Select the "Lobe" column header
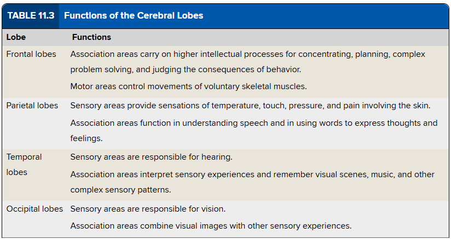Viewport: 451px width, 239px height. [16, 37]
